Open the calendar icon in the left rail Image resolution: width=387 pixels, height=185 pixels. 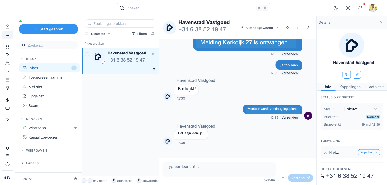coord(7,80)
